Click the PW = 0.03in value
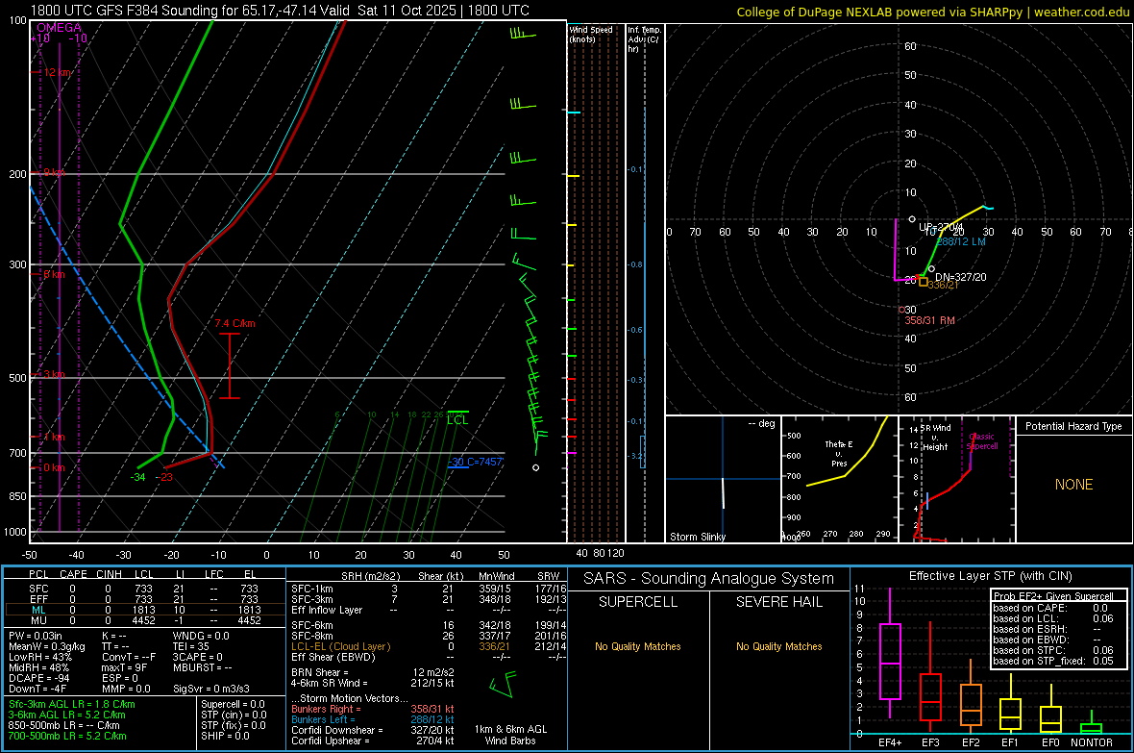Viewport: 1134px width, 753px height. tap(35, 636)
